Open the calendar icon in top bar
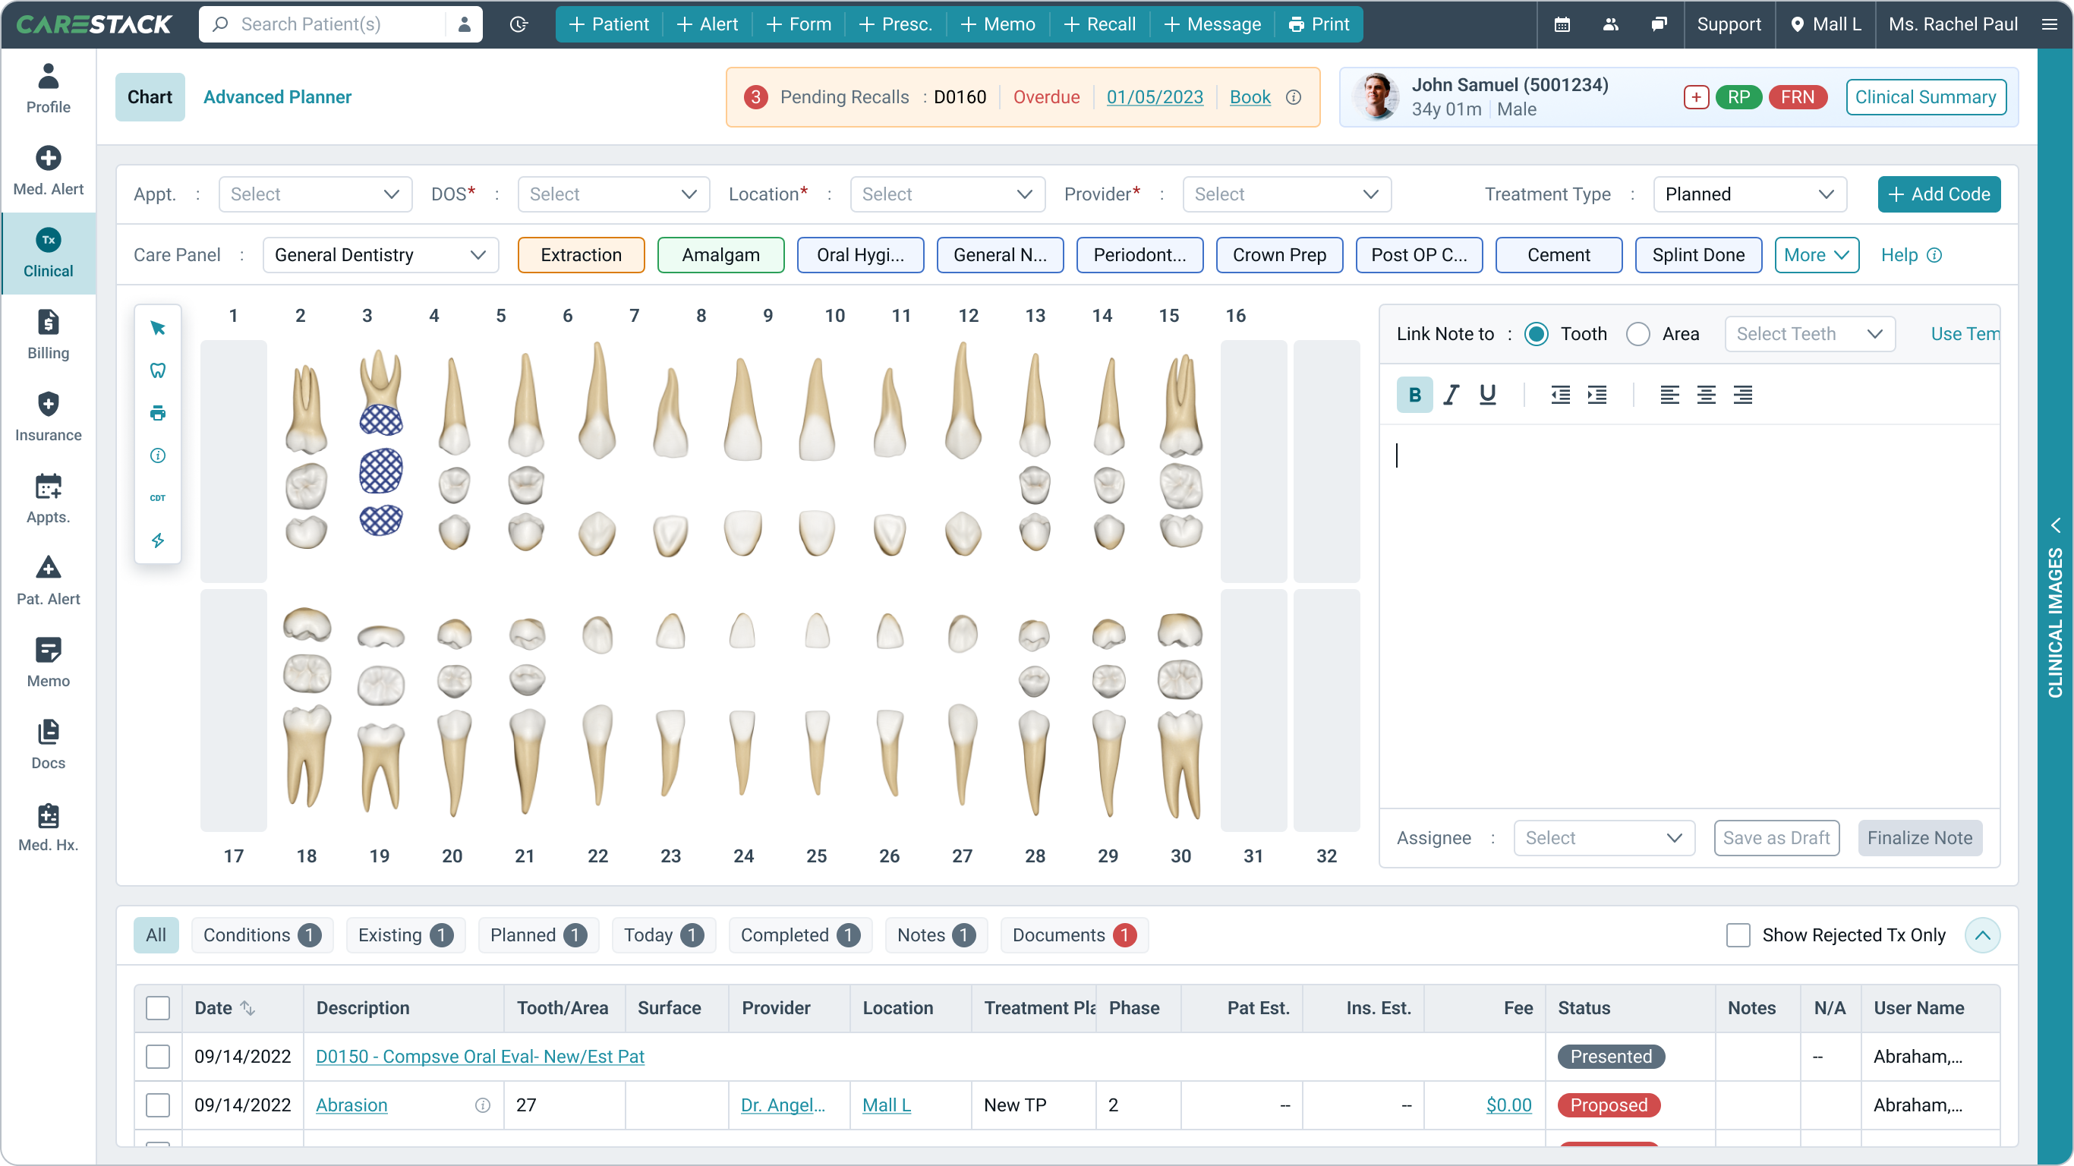The height and width of the screenshot is (1166, 2074). (1562, 24)
